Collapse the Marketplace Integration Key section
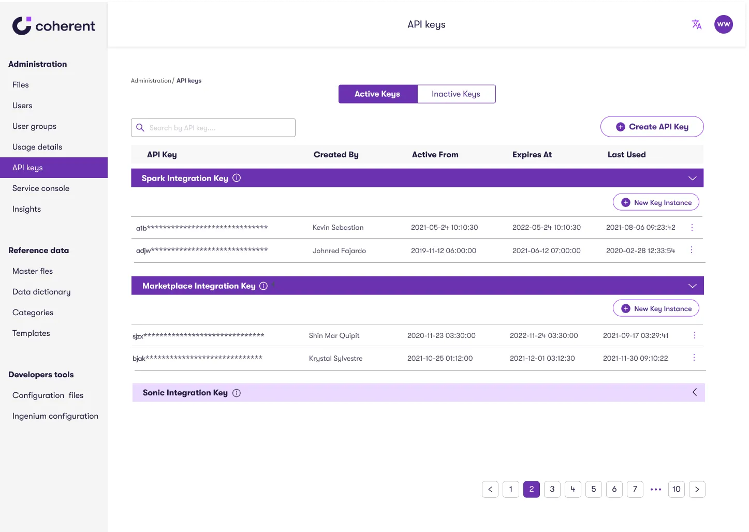749x532 pixels. pyautogui.click(x=693, y=286)
